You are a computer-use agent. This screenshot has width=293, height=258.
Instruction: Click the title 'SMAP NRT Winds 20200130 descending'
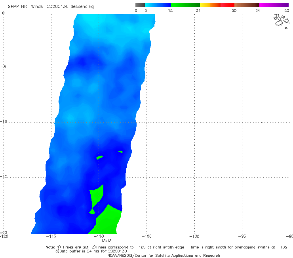coord(51,7)
